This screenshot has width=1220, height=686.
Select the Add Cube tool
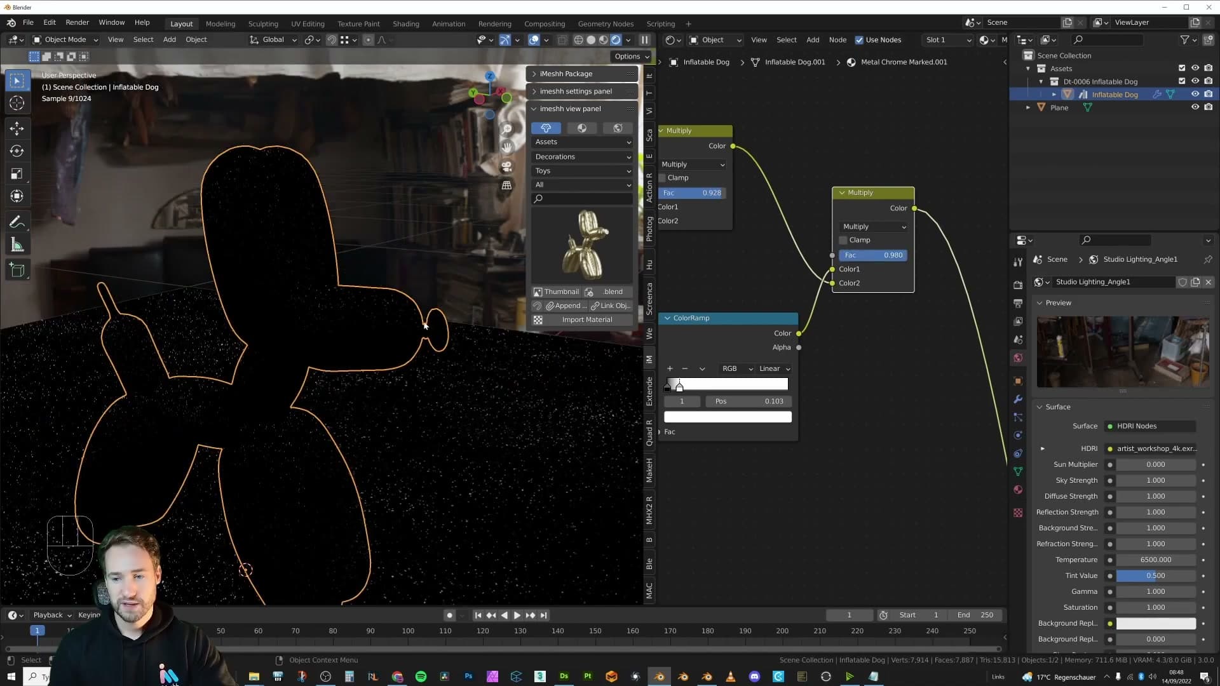[x=17, y=271]
